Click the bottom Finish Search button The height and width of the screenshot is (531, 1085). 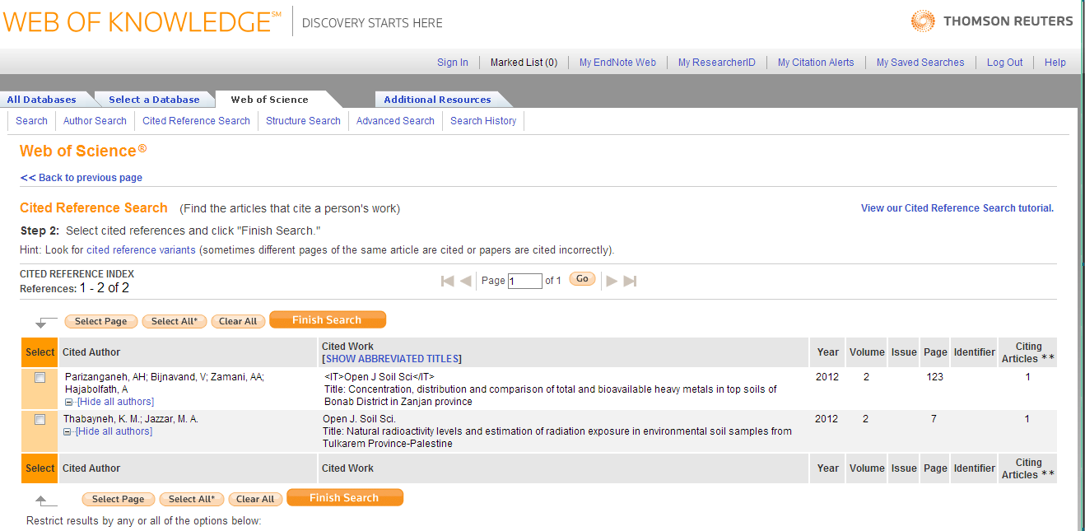tap(344, 498)
